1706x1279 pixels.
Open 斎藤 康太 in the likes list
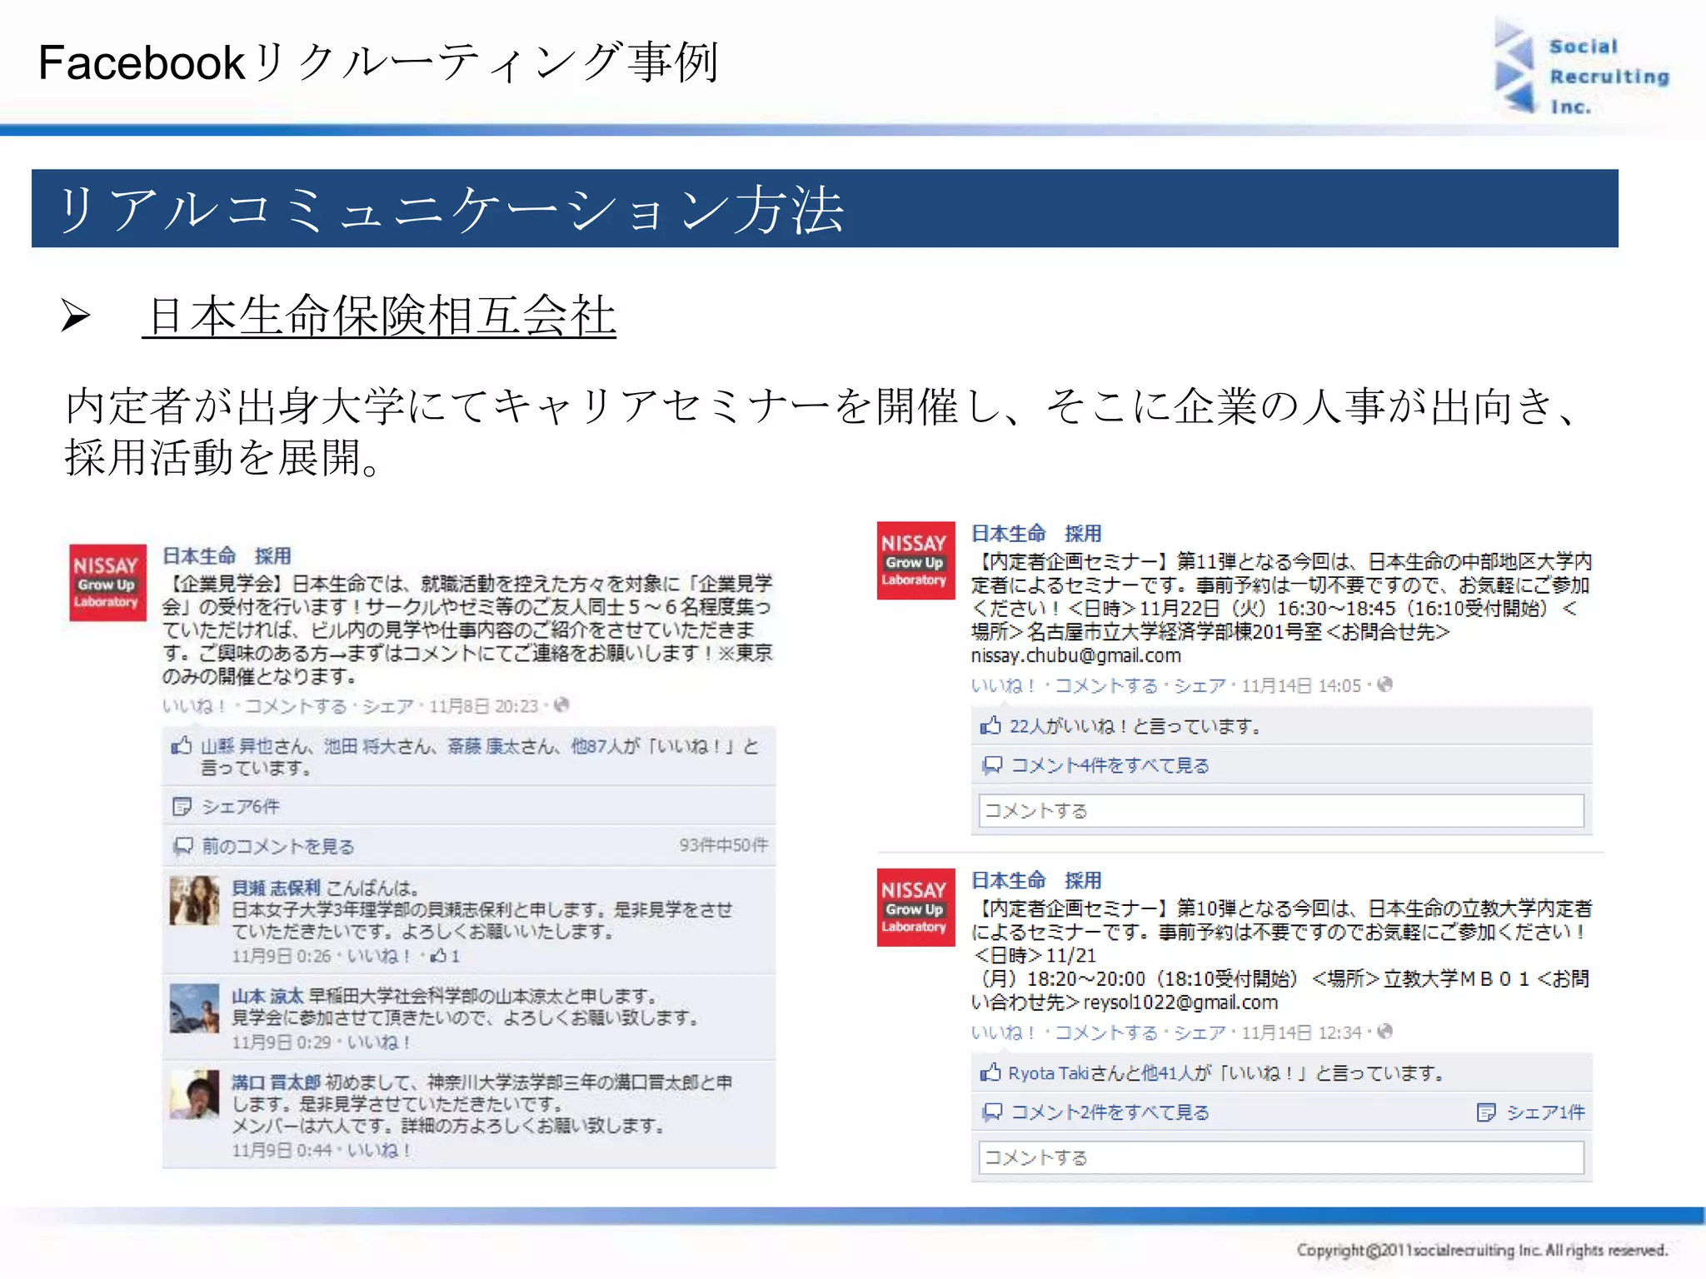tap(484, 746)
